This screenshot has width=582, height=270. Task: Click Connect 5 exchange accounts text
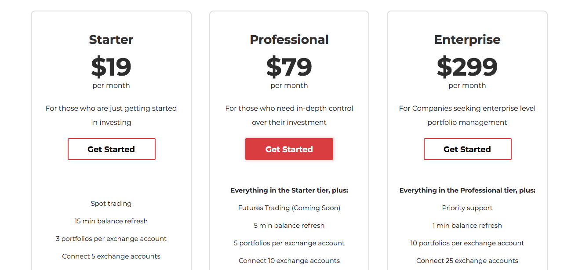click(111, 256)
